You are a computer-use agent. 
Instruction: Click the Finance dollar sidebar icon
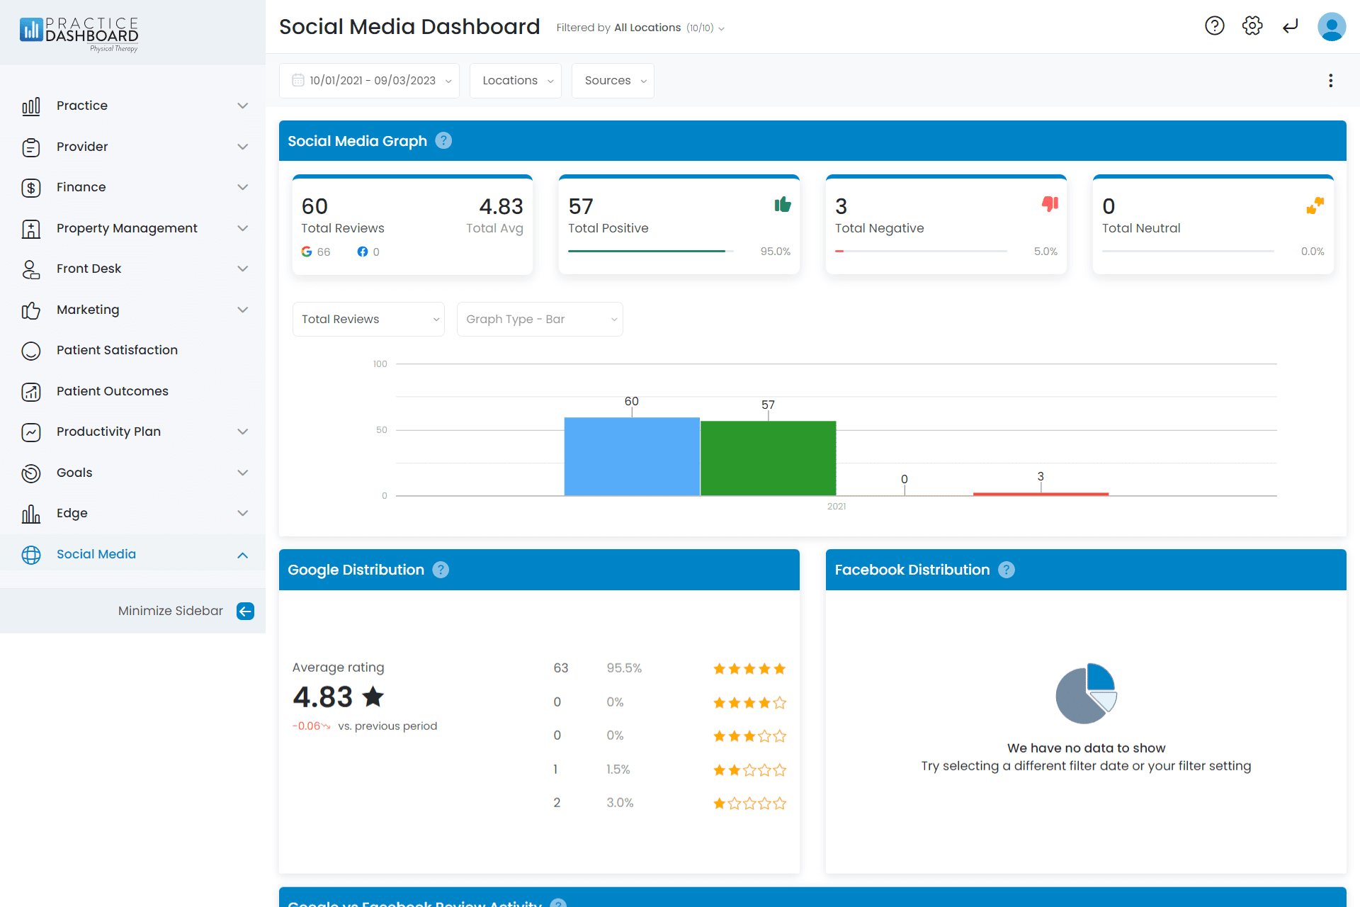[31, 188]
